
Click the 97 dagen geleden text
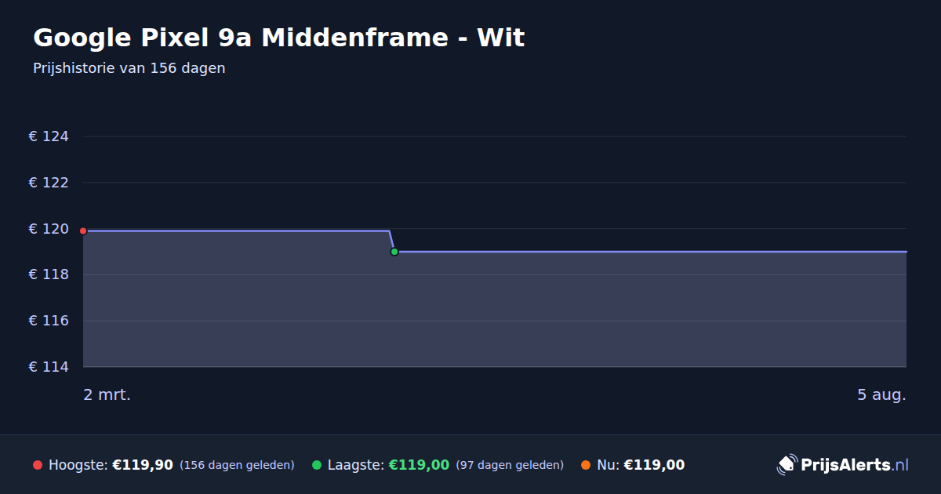pyautogui.click(x=510, y=465)
